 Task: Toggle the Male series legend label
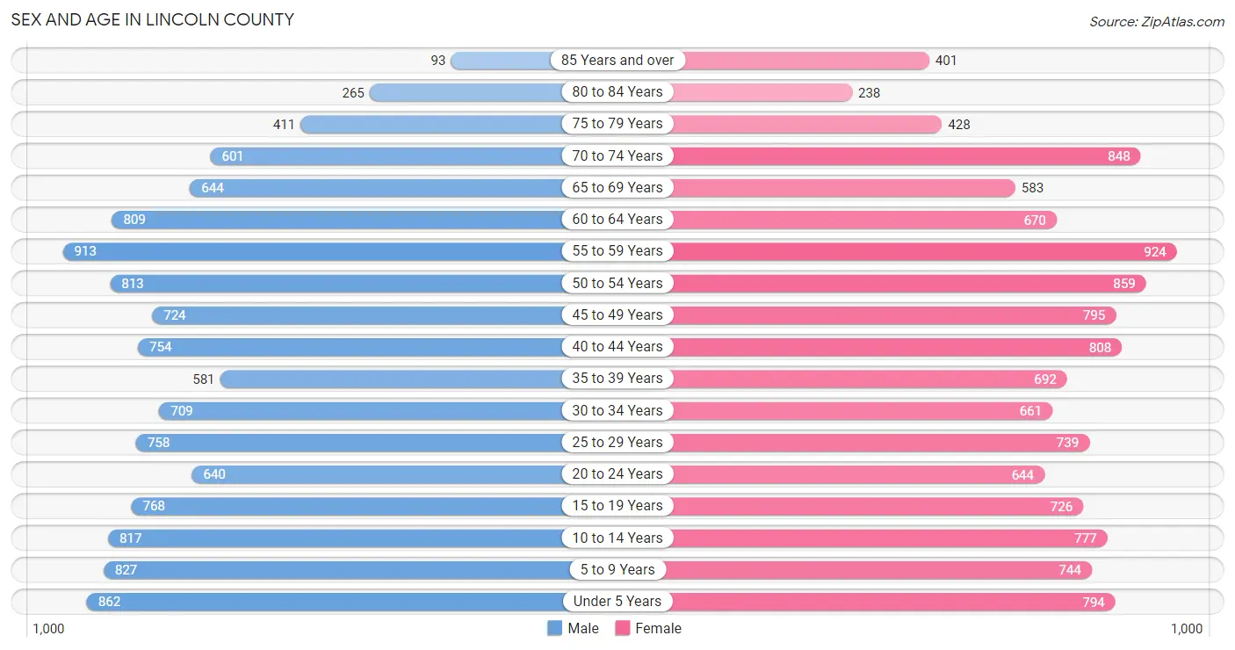[x=583, y=628]
